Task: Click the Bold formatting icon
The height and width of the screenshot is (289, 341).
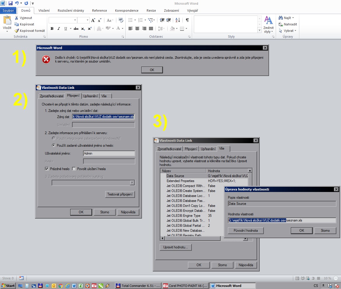Action: click(x=52, y=29)
